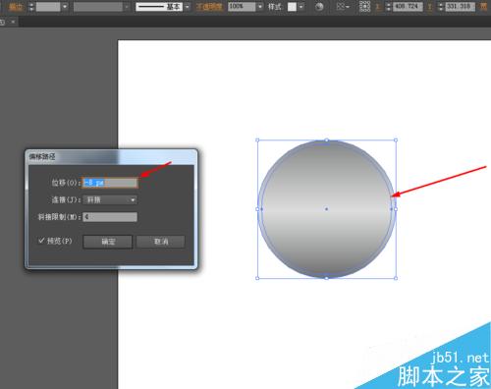
Task: Open the 描边 stroke panel link
Action: [16, 7]
